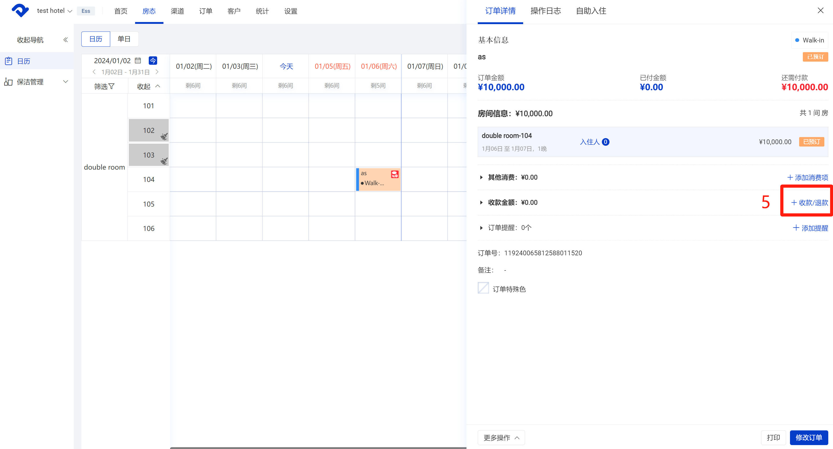Open 入住人 guest list link

tap(594, 142)
